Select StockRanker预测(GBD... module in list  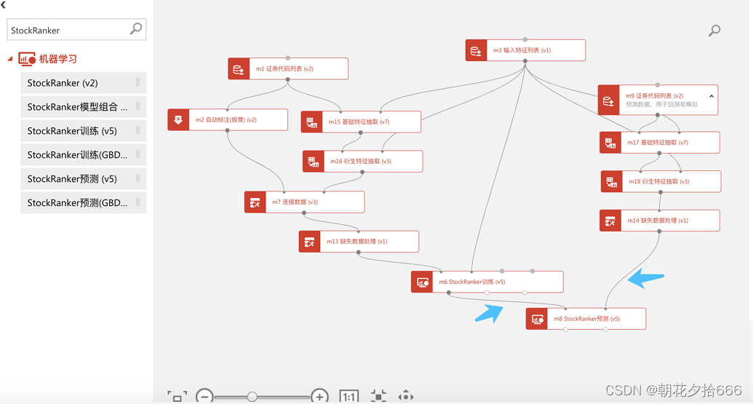(x=83, y=202)
